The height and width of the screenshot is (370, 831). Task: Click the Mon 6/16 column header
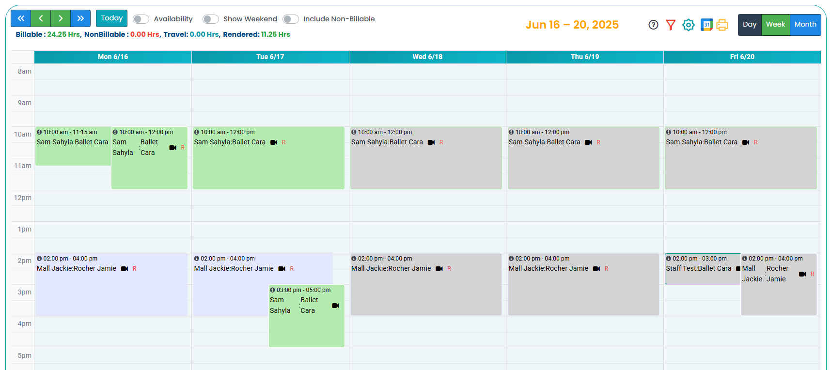pyautogui.click(x=113, y=57)
